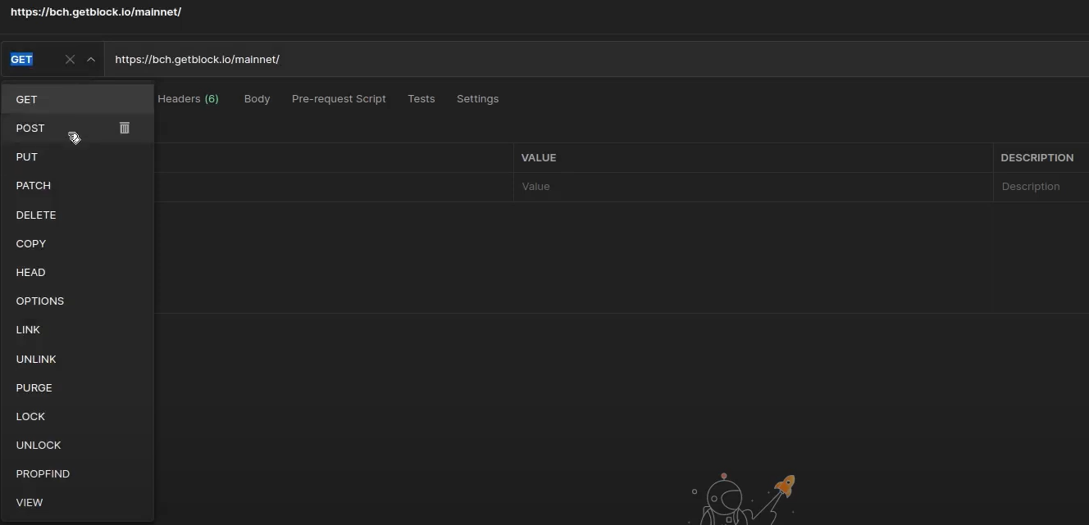Choose the DELETE method option
Image resolution: width=1089 pixels, height=525 pixels.
pyautogui.click(x=78, y=215)
